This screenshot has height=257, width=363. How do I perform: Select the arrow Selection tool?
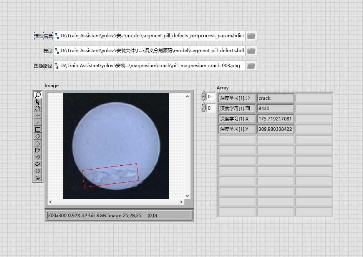coord(38,102)
